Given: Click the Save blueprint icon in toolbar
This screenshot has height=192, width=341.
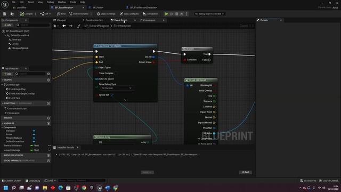Looking at the screenshot, I should pos(5,14).
